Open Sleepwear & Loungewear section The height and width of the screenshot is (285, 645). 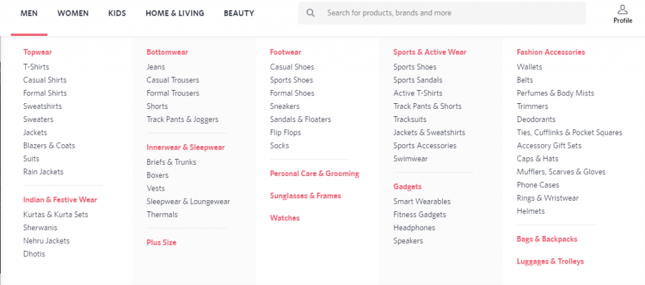(x=188, y=201)
